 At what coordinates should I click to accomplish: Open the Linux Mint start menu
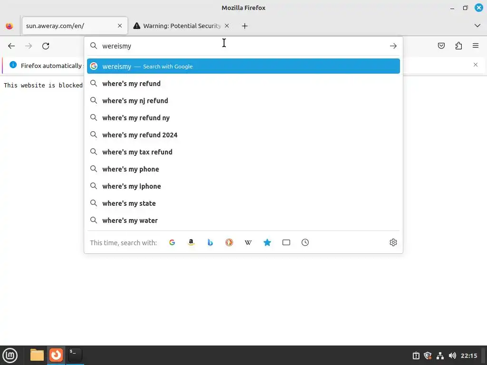pyautogui.click(x=10, y=355)
